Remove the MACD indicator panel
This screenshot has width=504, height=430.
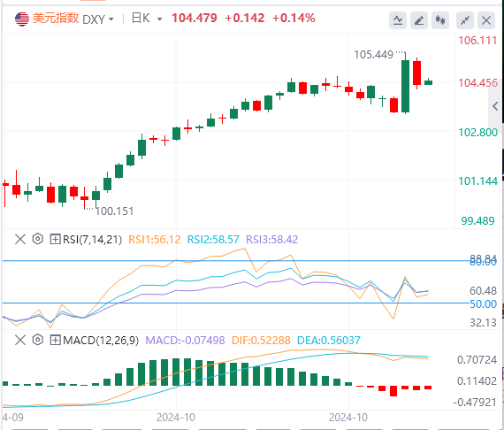pos(20,340)
